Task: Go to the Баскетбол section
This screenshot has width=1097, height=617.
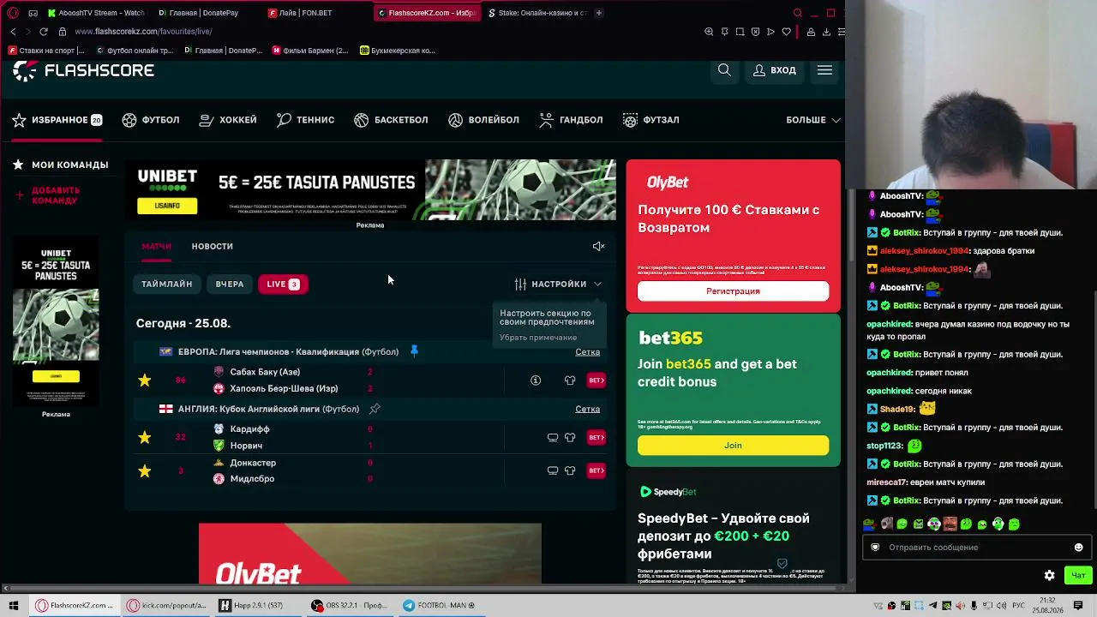Action: tap(391, 120)
